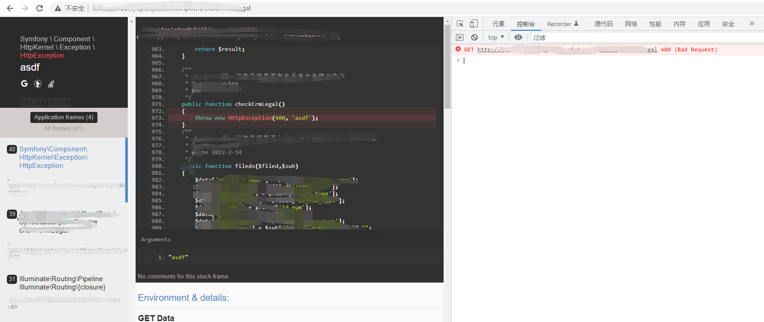Open the 网络 tab
Screen dimensions: 764x322
point(631,24)
